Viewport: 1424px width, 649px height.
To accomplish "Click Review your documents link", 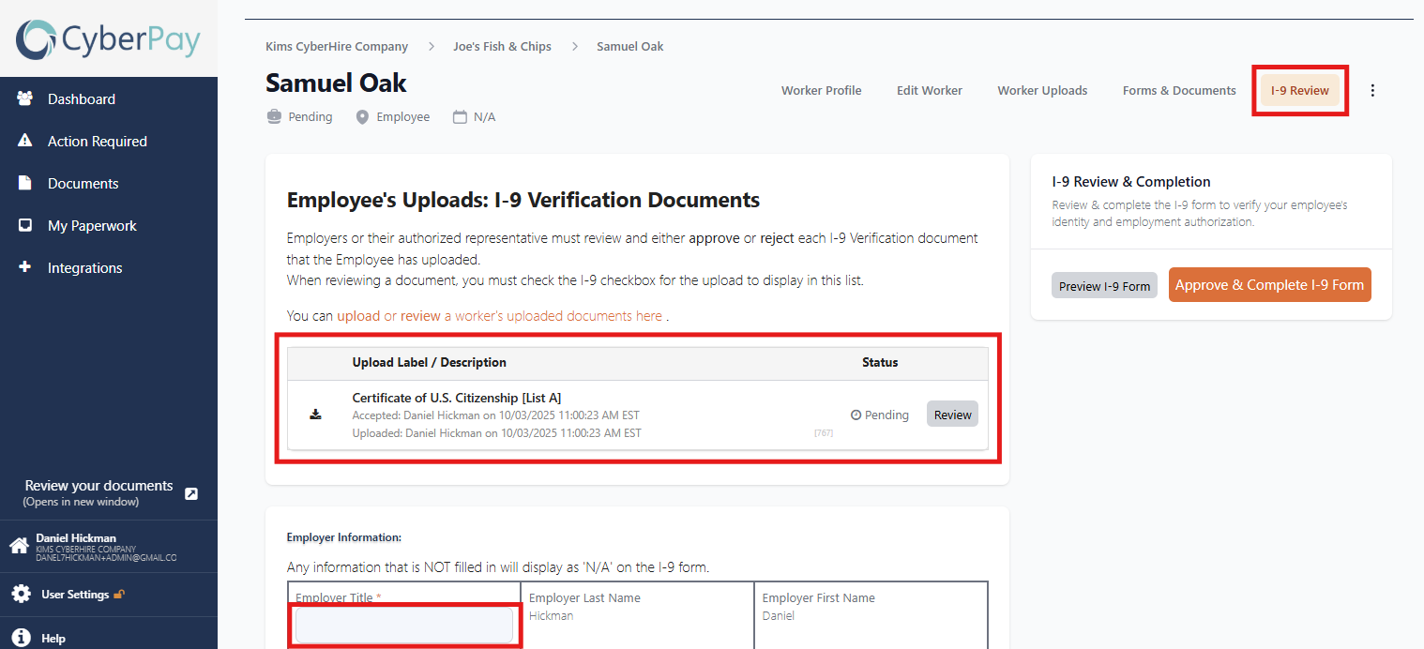I will click(98, 486).
